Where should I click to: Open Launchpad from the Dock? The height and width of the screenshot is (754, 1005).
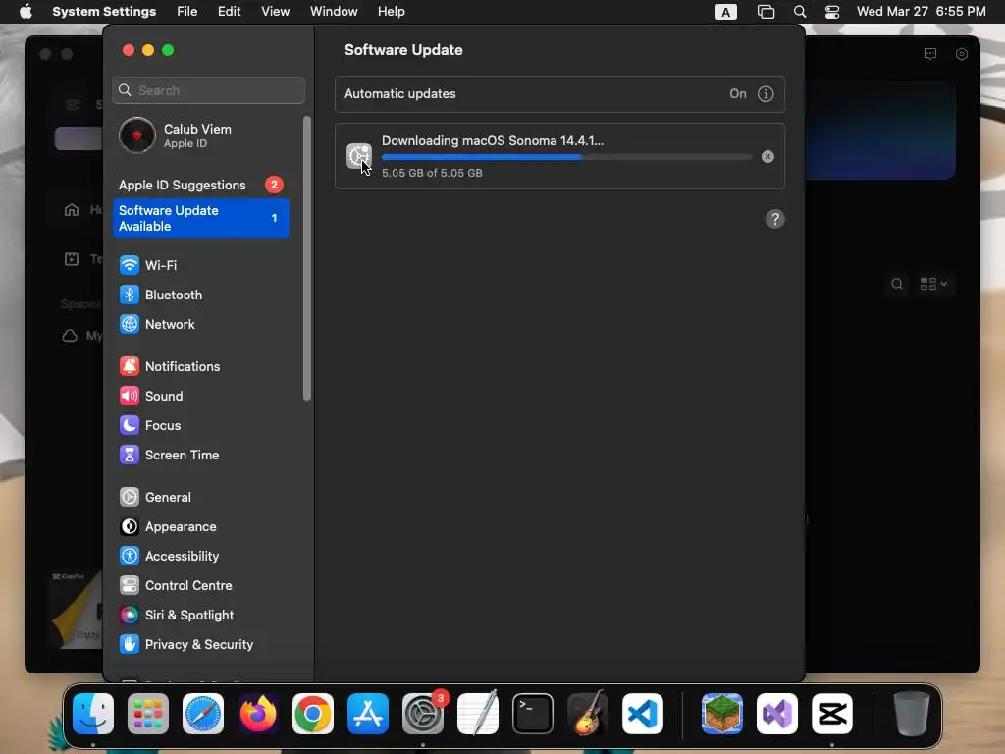pyautogui.click(x=148, y=714)
